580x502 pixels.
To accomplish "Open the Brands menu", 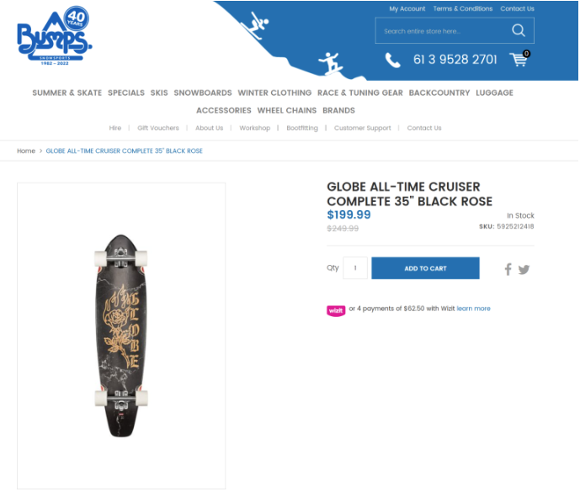I will click(338, 110).
